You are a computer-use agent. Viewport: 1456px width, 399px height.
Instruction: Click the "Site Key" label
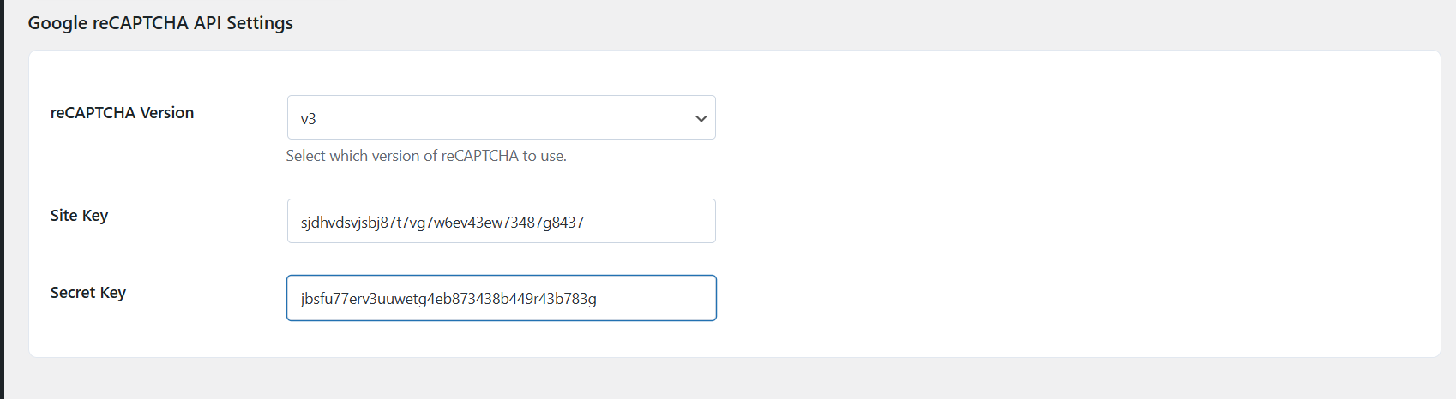tap(79, 216)
